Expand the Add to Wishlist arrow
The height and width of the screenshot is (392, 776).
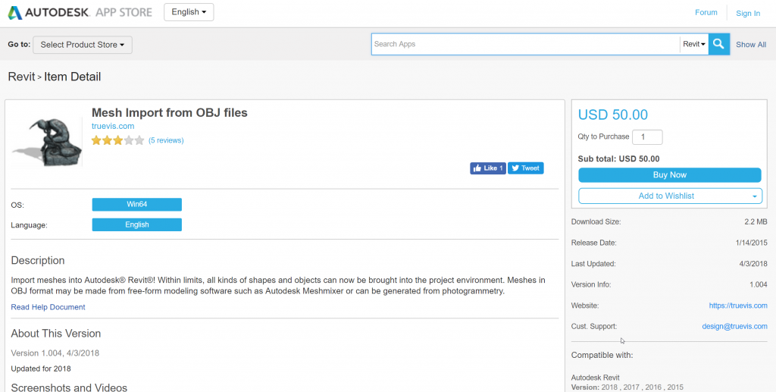pos(755,196)
